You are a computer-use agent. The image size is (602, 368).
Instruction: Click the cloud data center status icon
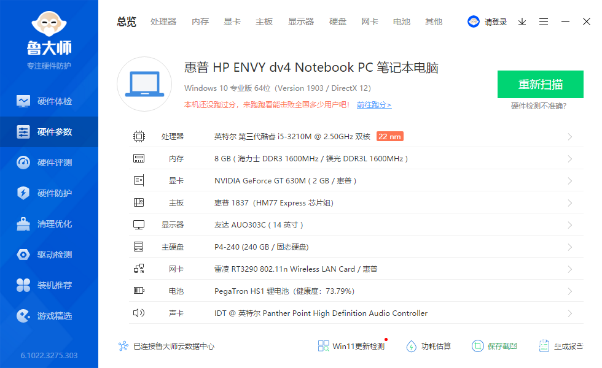(x=123, y=346)
